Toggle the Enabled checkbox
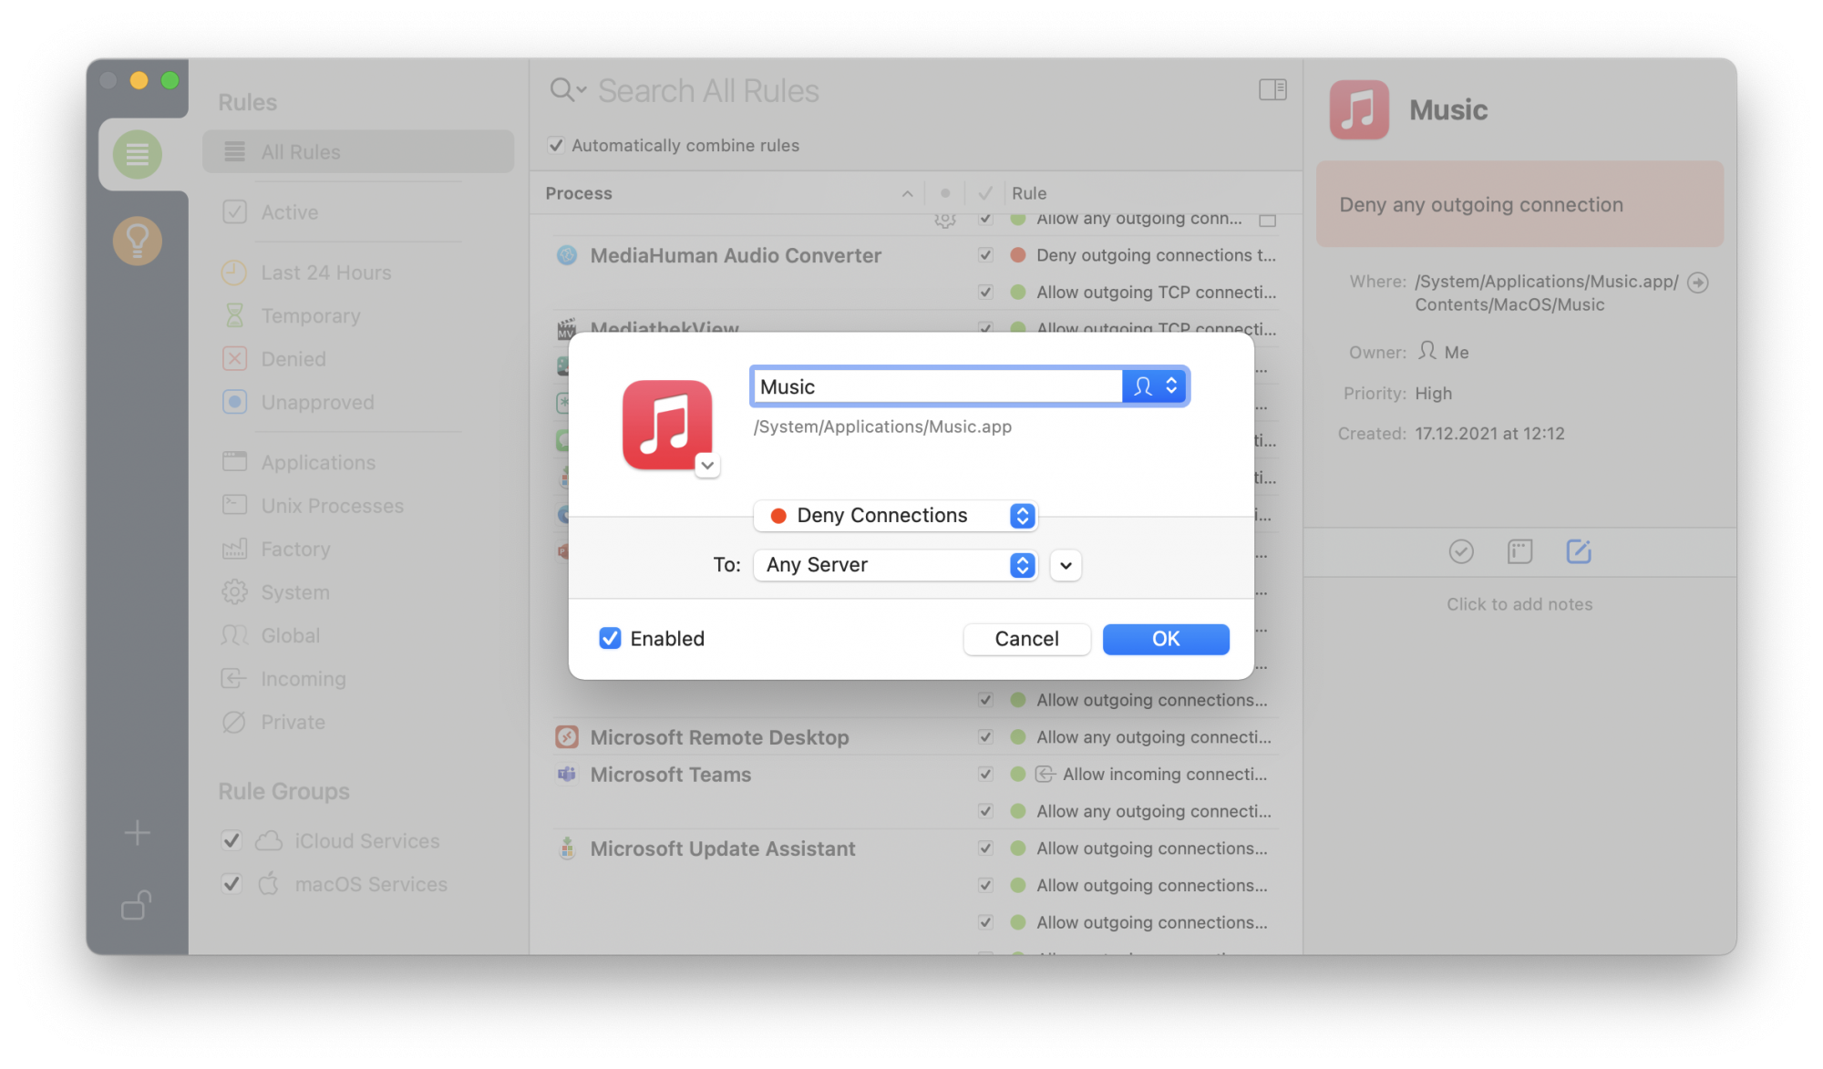 click(x=610, y=638)
